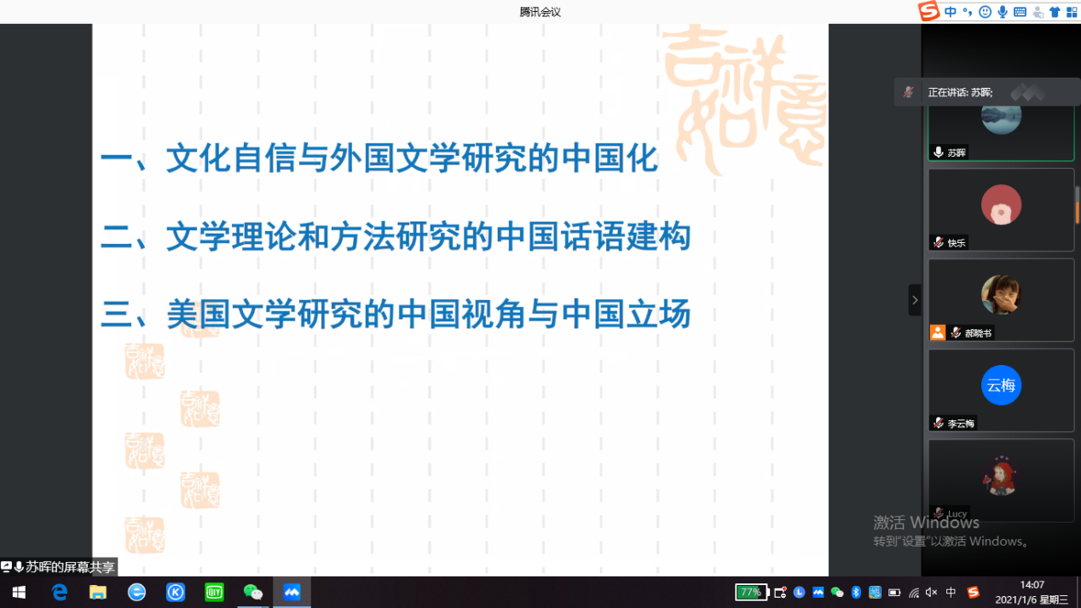This screenshot has width=1081, height=608.
Task: Open the clock and calendar flyout
Action: point(1032,592)
